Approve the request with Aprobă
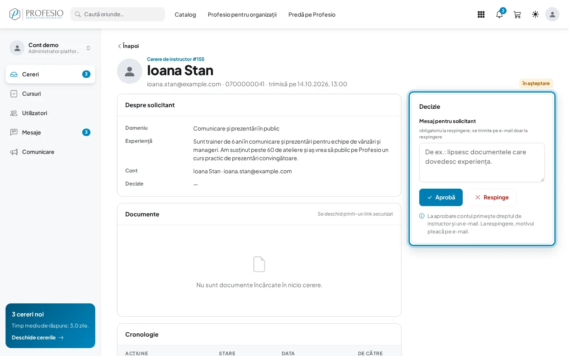 [441, 197]
